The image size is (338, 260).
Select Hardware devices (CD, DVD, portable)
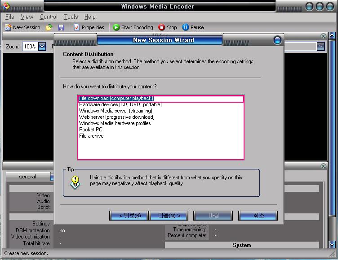point(161,104)
